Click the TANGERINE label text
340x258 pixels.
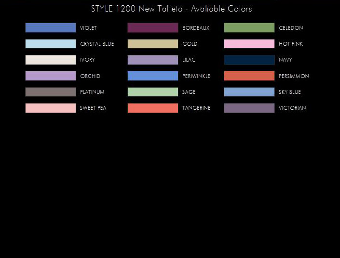point(196,108)
